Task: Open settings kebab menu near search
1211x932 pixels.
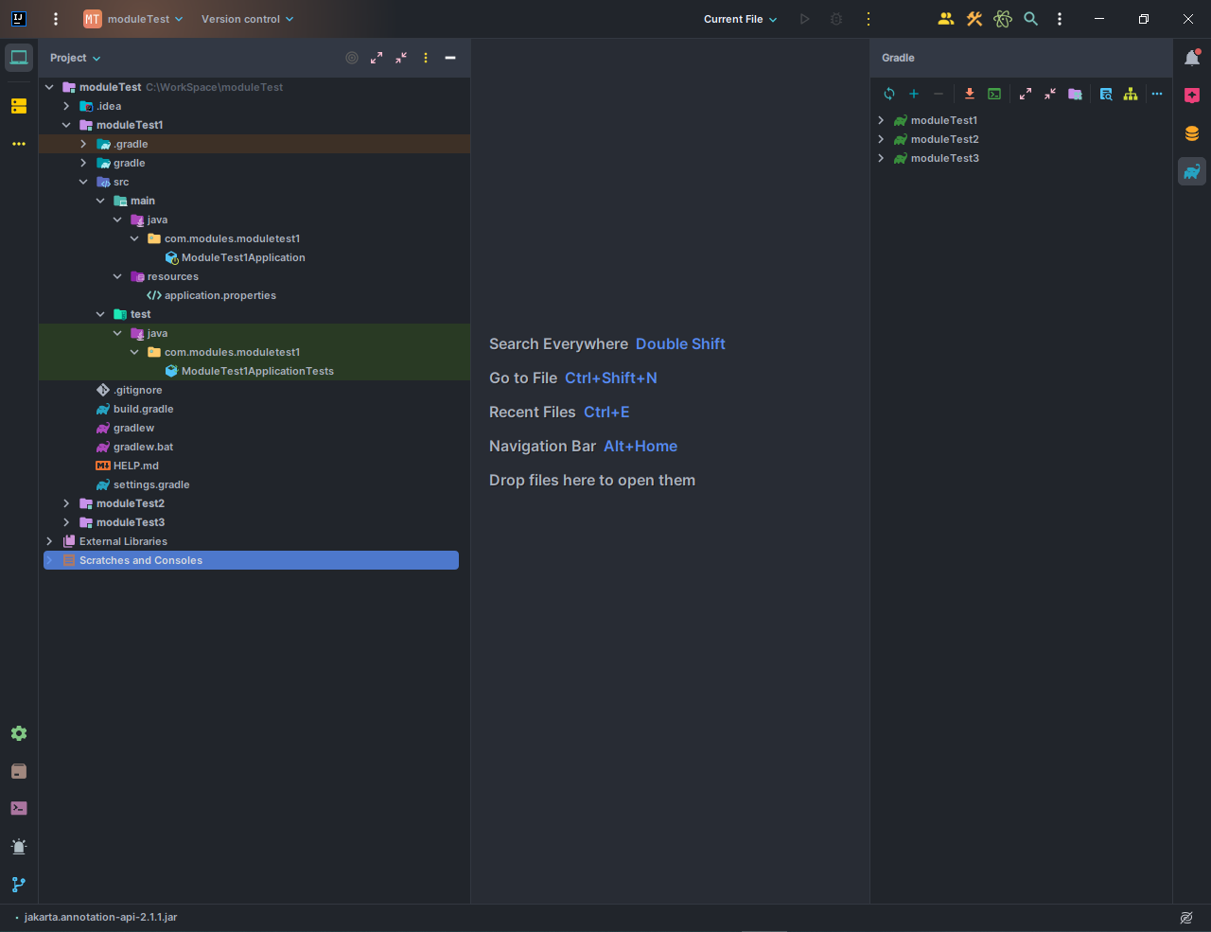Action: click(1060, 19)
